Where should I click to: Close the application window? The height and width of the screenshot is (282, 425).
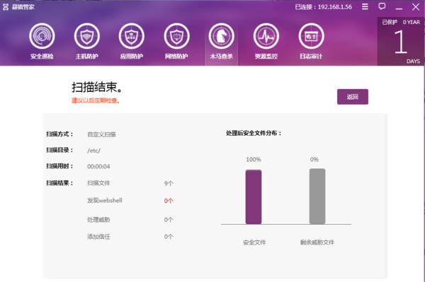click(416, 7)
